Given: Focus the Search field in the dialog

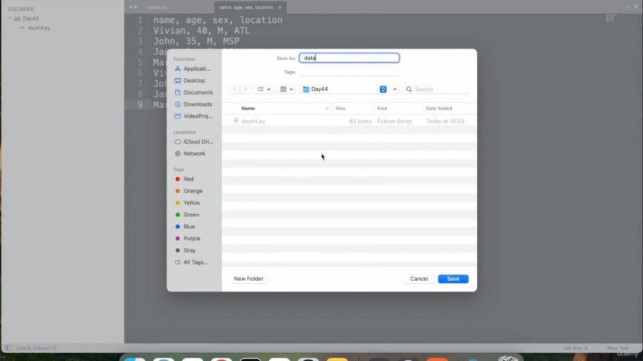Looking at the screenshot, I should (436, 89).
